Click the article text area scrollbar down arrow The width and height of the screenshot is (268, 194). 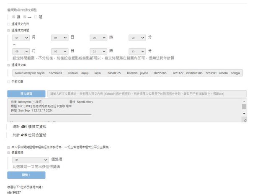pos(244,120)
